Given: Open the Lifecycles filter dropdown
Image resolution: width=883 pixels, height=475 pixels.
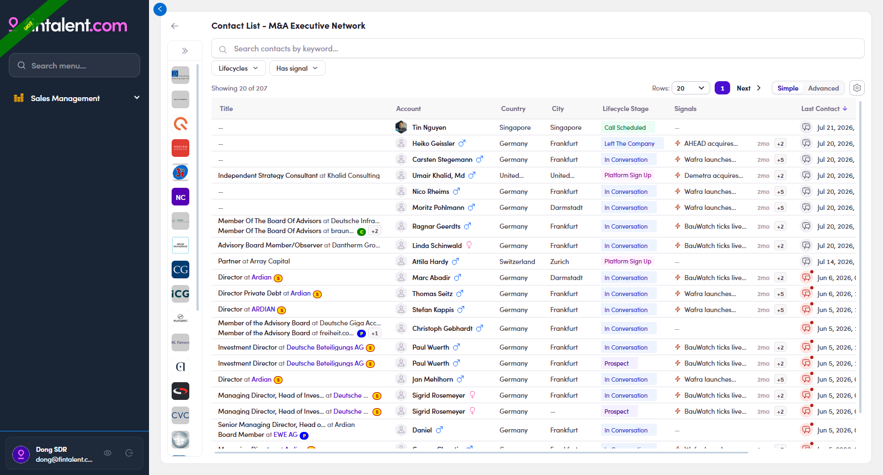Looking at the screenshot, I should pos(238,68).
